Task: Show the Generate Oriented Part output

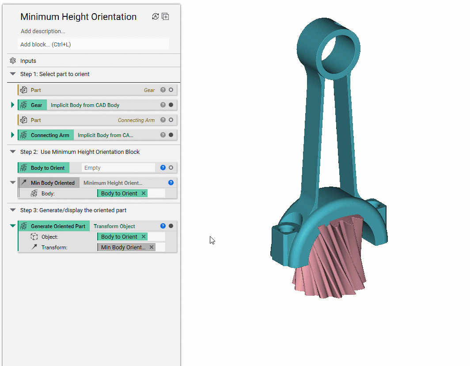Action: (x=171, y=226)
